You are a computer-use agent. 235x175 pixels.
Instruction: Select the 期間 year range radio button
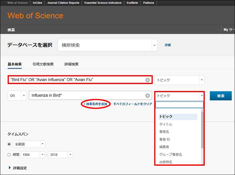coord(9,155)
